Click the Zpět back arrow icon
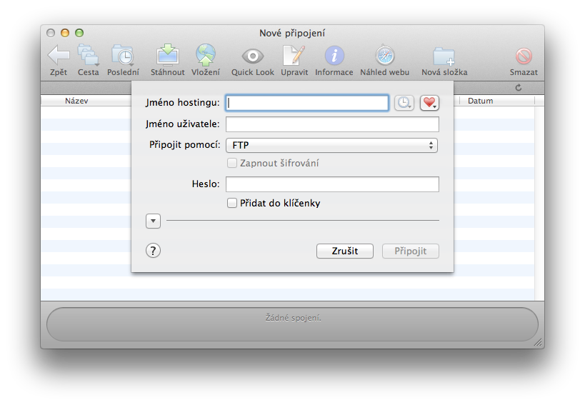Viewport: 585px width, 405px height. (x=59, y=56)
